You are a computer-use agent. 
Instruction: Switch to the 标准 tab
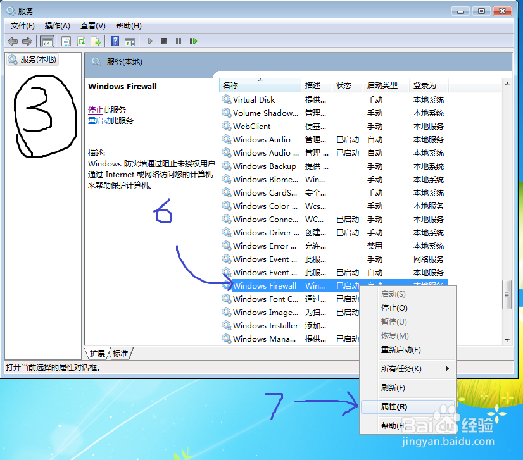pyautogui.click(x=120, y=353)
